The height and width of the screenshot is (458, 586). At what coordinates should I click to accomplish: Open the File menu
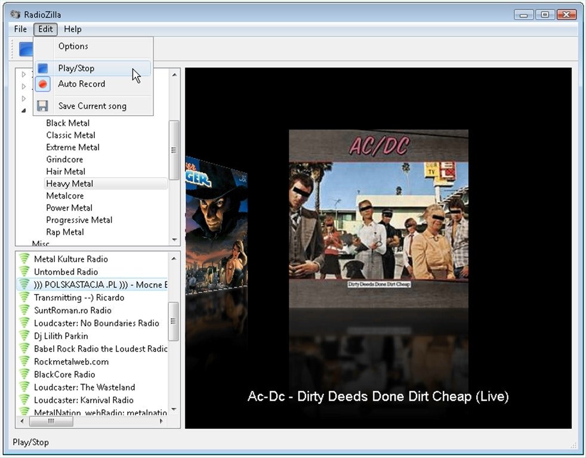click(x=20, y=29)
